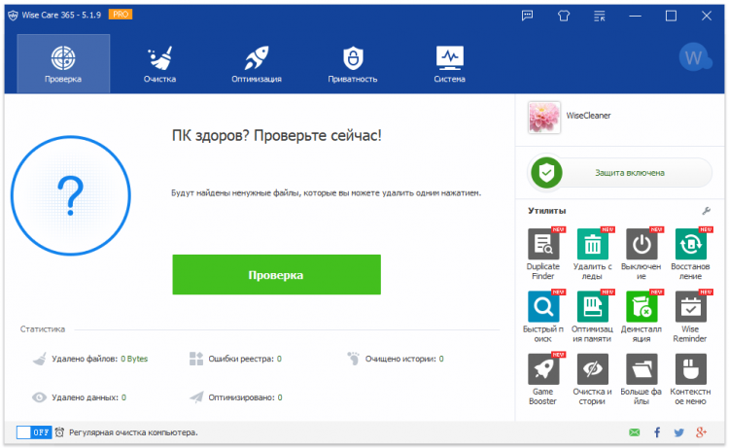Image resolution: width=729 pixels, height=448 pixels.
Task: Switch to the Очистка tab
Action: tap(160, 64)
